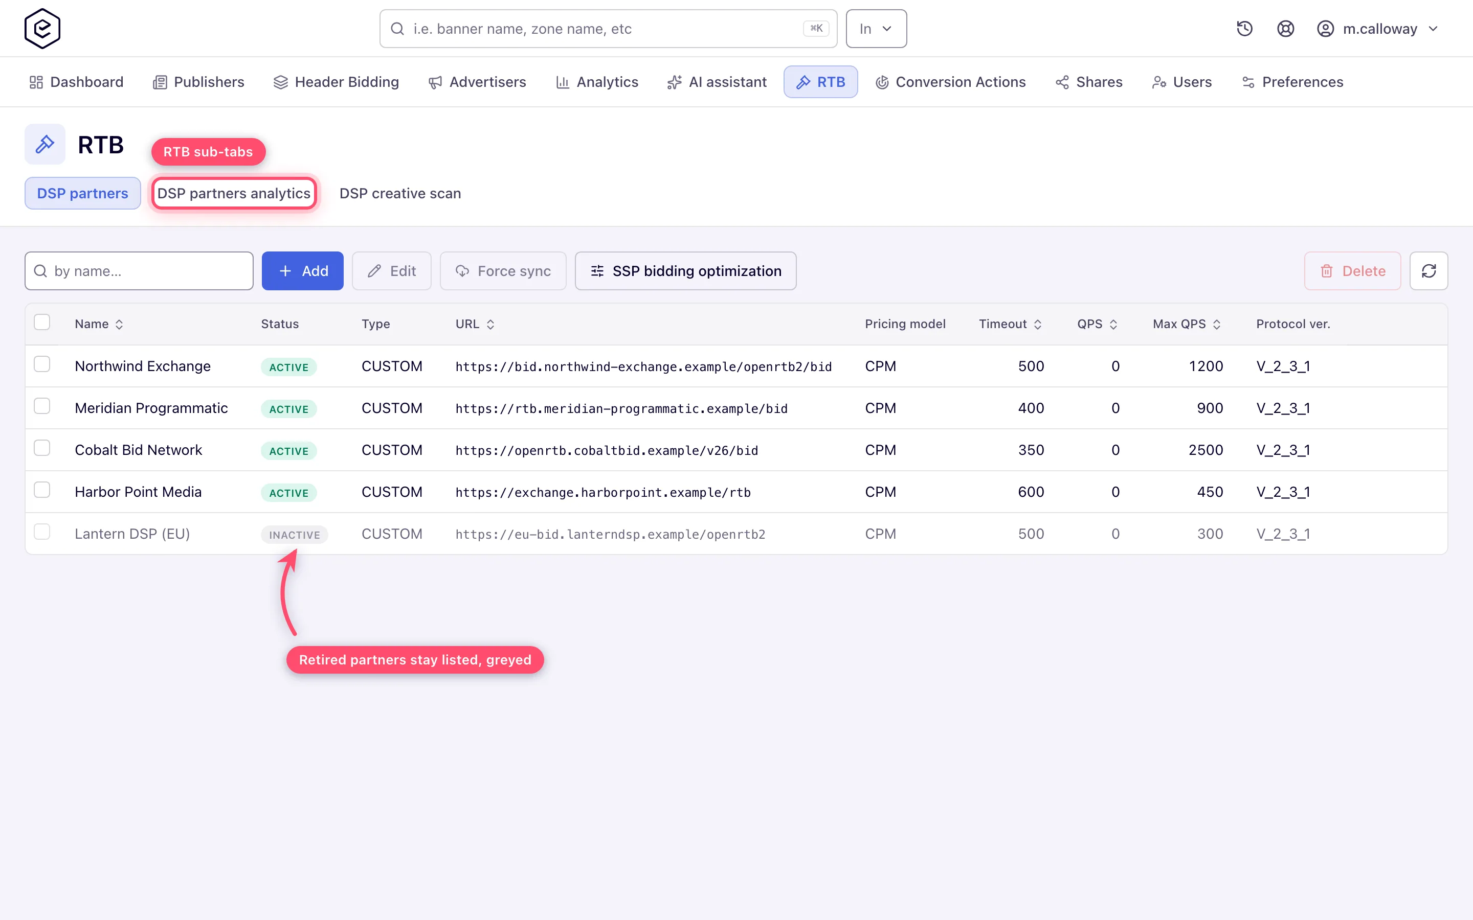1473x920 pixels.
Task: Toggle the select-all header checkbox
Action: pyautogui.click(x=42, y=322)
